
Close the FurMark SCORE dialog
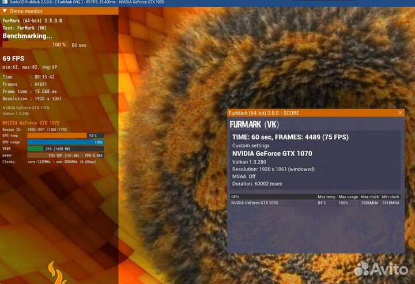[x=400, y=113]
